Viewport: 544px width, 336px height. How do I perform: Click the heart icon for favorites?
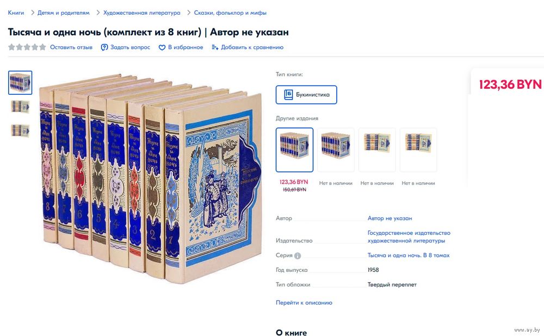point(162,47)
